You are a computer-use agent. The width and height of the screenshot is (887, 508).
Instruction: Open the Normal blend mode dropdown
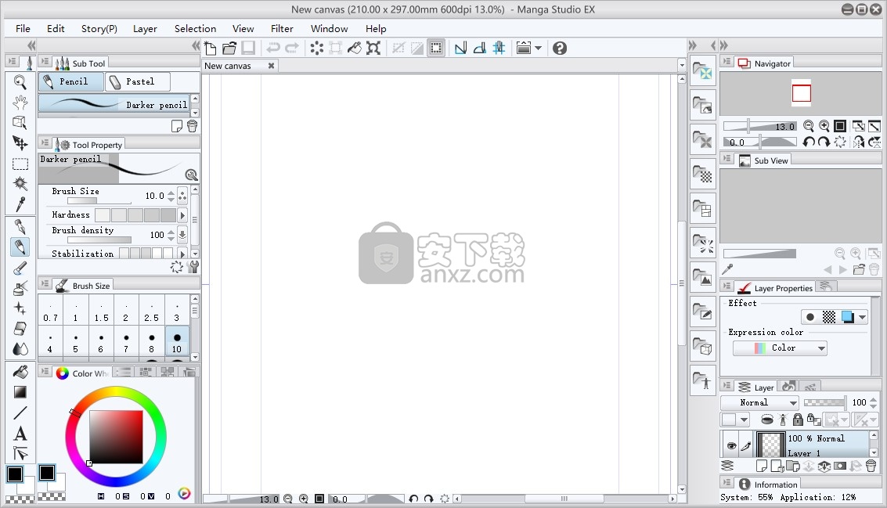click(x=759, y=403)
